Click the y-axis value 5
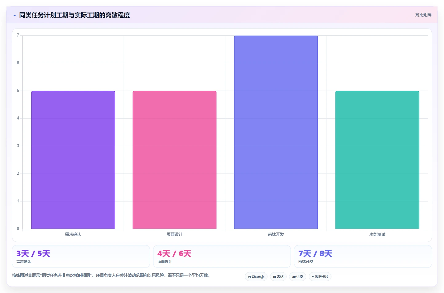Image resolution: width=444 pixels, height=293 pixels. pyautogui.click(x=18, y=91)
